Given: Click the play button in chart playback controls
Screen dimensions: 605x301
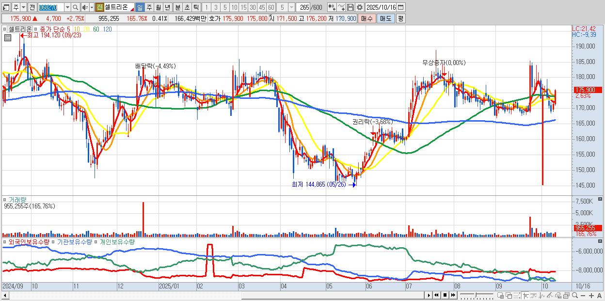Looking at the screenshot, I should [429, 295].
